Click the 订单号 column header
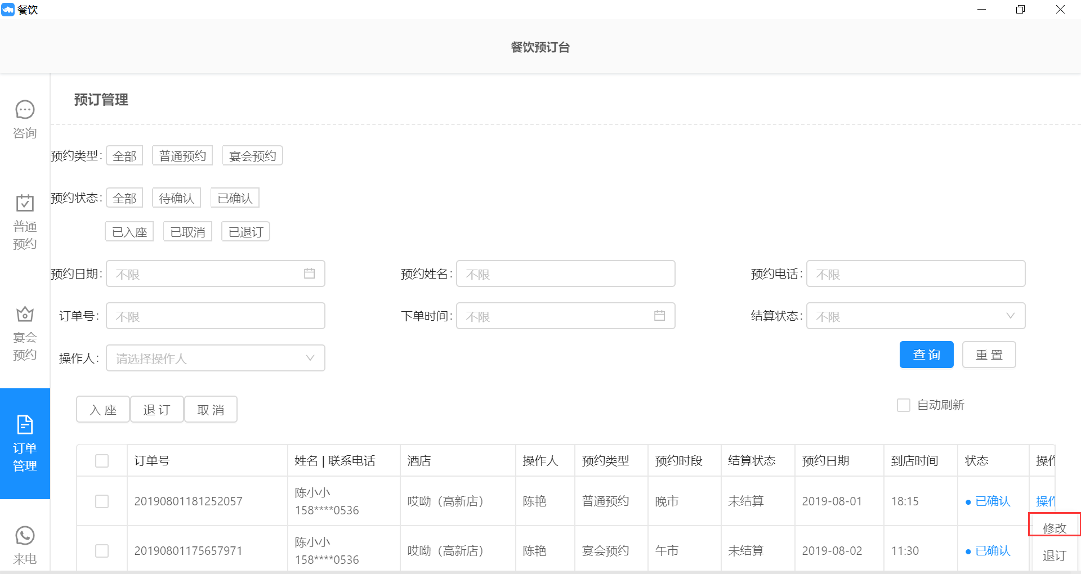 pos(151,461)
